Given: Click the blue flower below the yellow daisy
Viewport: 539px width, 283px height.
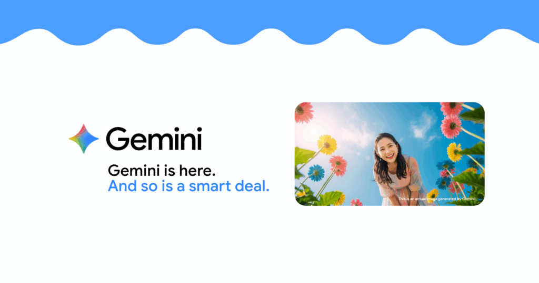Looking at the screenshot, I should pyautogui.click(x=316, y=173).
